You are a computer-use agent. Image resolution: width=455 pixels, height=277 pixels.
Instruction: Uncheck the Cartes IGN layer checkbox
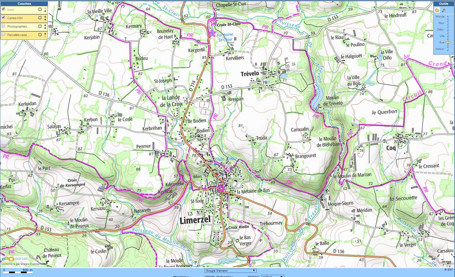click(3, 17)
